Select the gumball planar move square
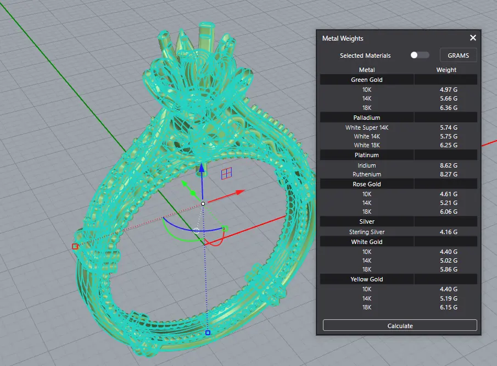This screenshot has width=497, height=366. (x=225, y=174)
